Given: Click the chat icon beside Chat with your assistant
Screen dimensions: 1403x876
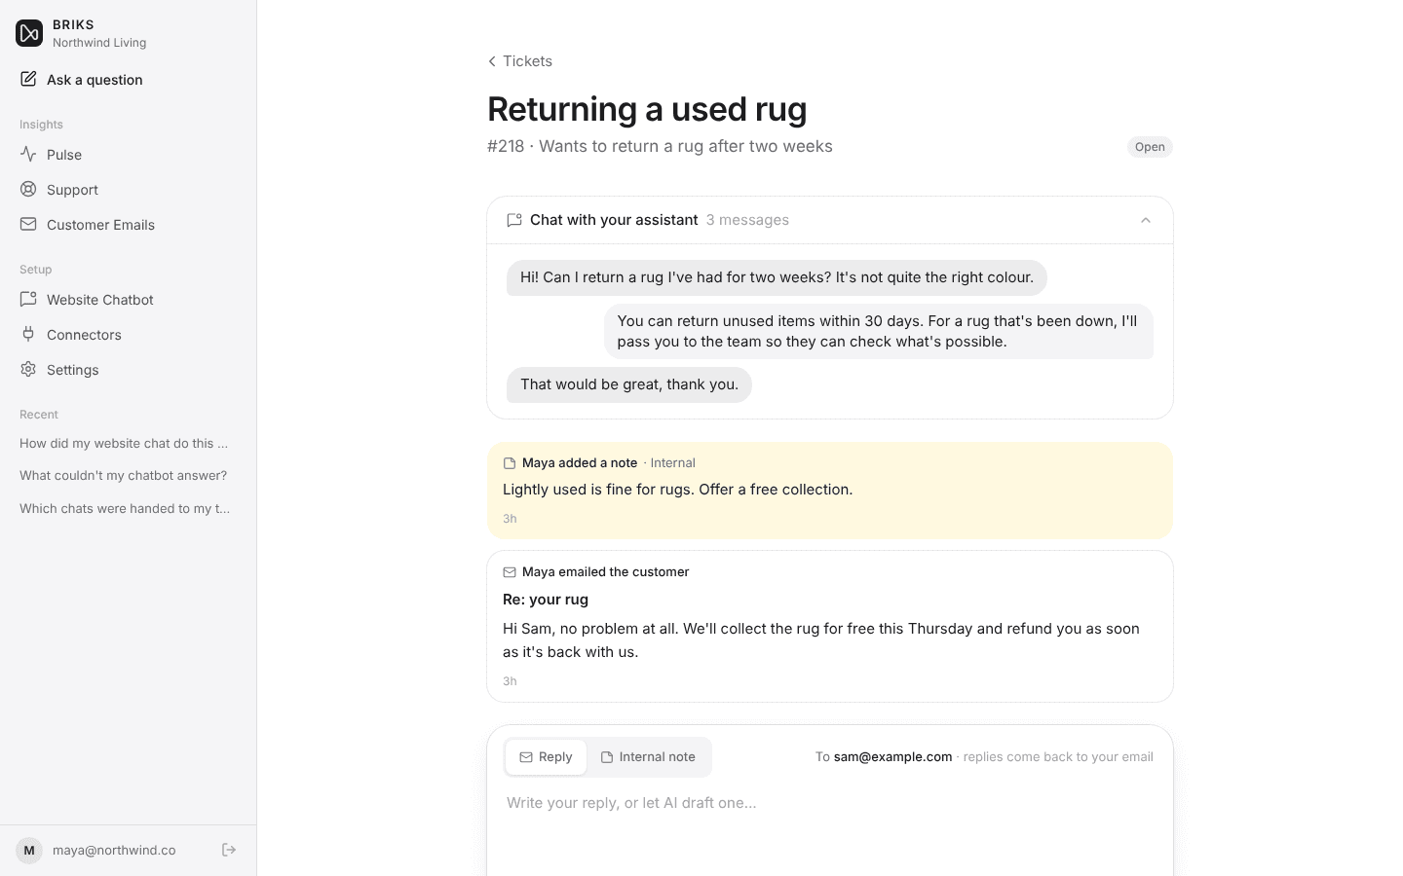Looking at the screenshot, I should pos(514,220).
